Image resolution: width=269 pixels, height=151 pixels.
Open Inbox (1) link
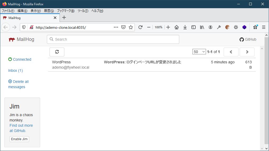pyautogui.click(x=15, y=70)
